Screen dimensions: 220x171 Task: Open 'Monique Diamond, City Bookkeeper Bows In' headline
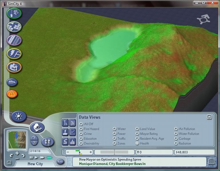click(x=112, y=164)
